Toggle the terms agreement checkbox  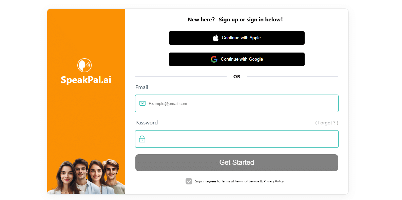coord(189,181)
